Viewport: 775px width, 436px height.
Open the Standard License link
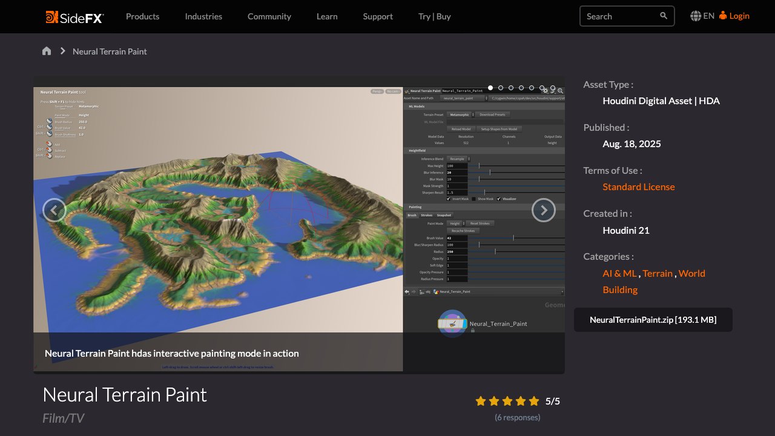pos(639,187)
